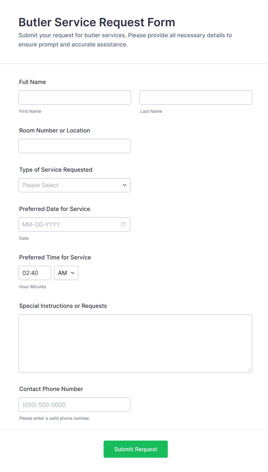Screen dimensions: 268x472
Task: Click the Contact Phone Number label
Action: coord(51,389)
